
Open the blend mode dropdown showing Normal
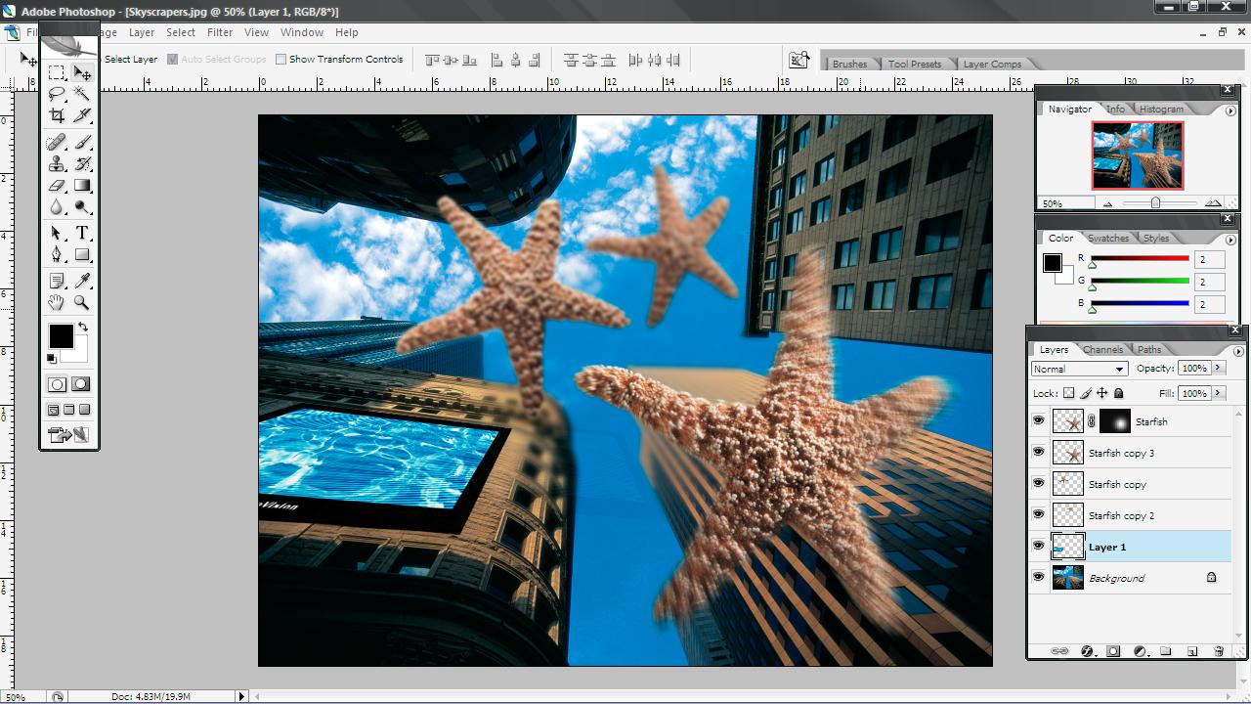click(x=1079, y=369)
